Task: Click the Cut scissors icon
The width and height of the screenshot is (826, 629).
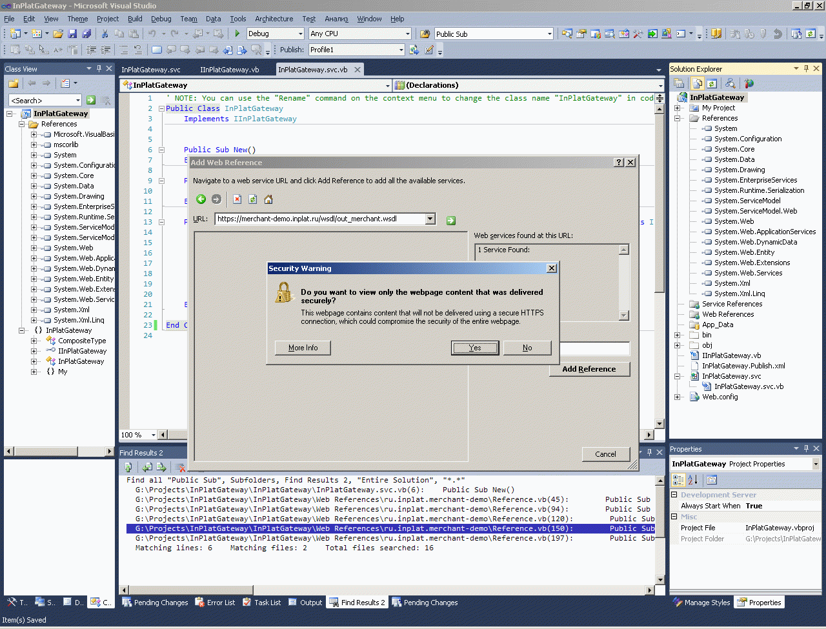Action: 105,34
